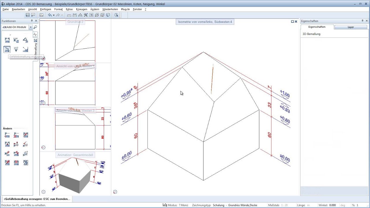
Task: Click the paragraph symbol icon under Ändern
Action: coord(25,162)
